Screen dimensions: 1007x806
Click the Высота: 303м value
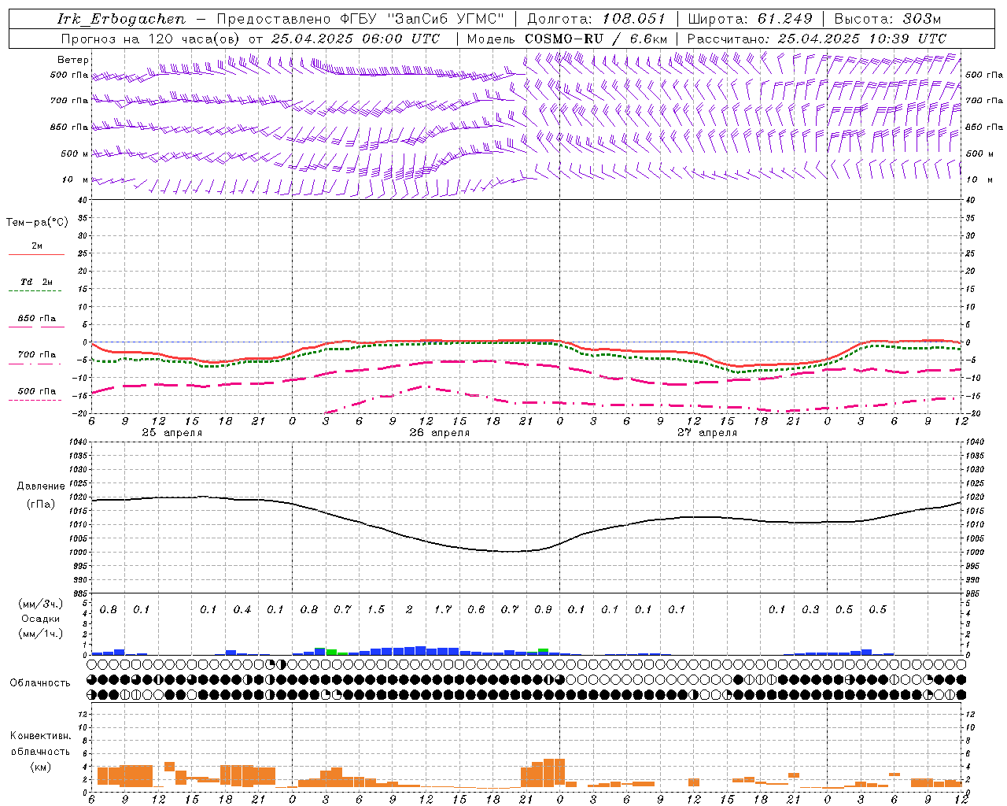tap(887, 19)
